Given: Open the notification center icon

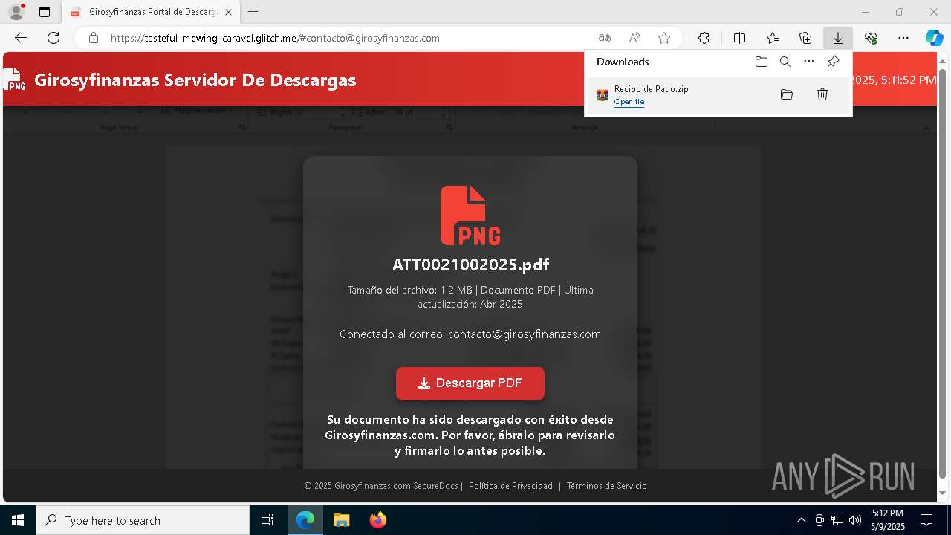Looking at the screenshot, I should coord(927,520).
